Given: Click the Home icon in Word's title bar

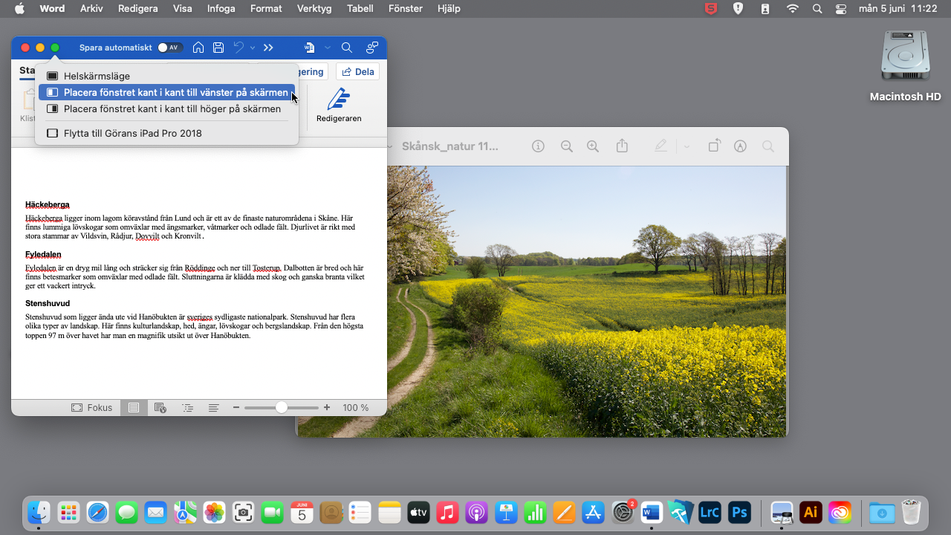Looking at the screenshot, I should click(x=198, y=48).
